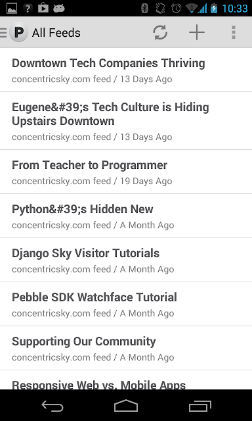
Task: Add a new feed with plus icon
Action: point(197,32)
